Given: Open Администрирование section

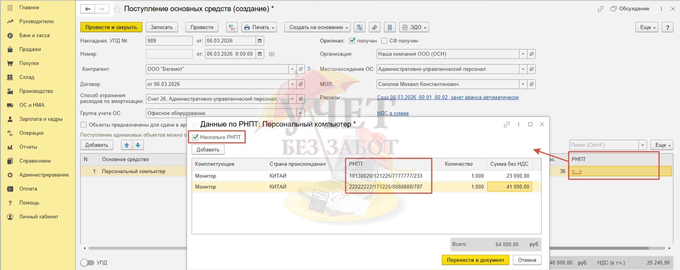Looking at the screenshot, I should [44, 175].
